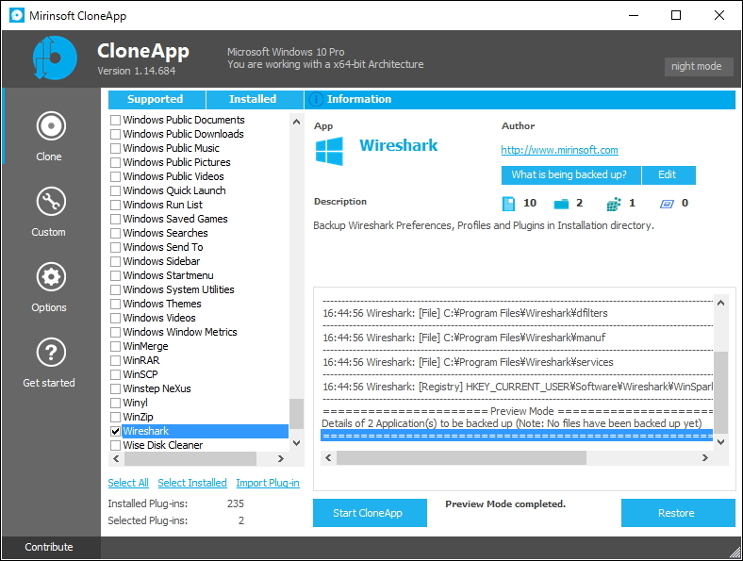This screenshot has width=743, height=561.
Task: Select the Details of 2 Application(s) log line
Action: click(512, 423)
